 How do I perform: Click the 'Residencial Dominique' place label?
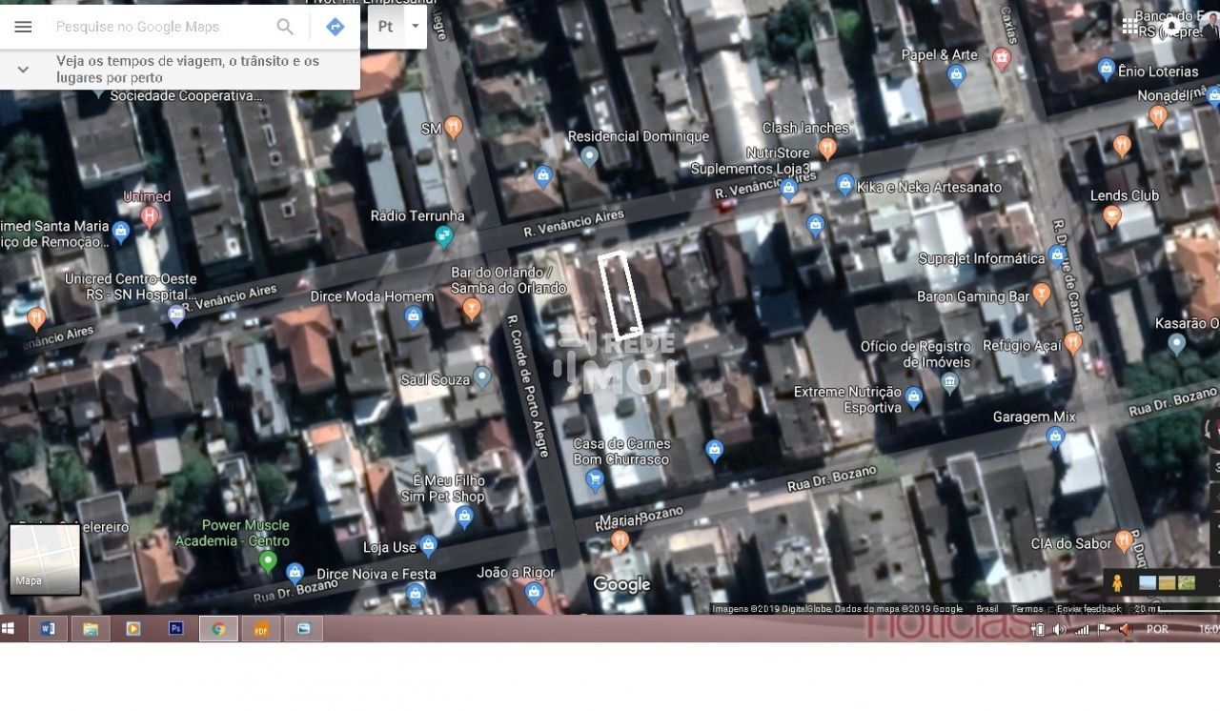[x=639, y=136]
